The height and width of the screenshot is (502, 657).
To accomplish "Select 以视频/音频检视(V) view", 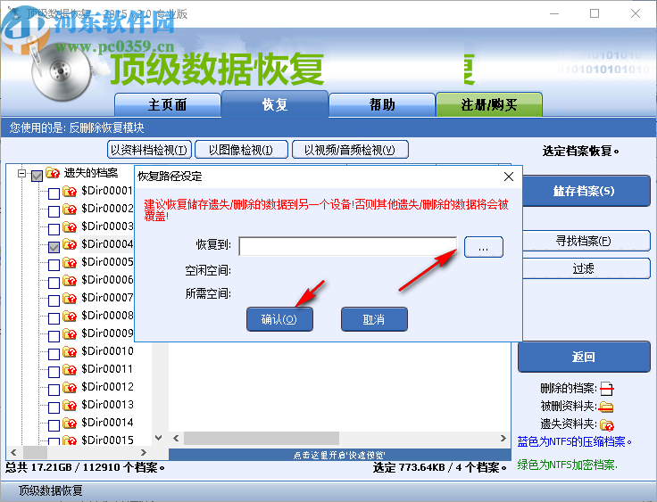I will (350, 150).
